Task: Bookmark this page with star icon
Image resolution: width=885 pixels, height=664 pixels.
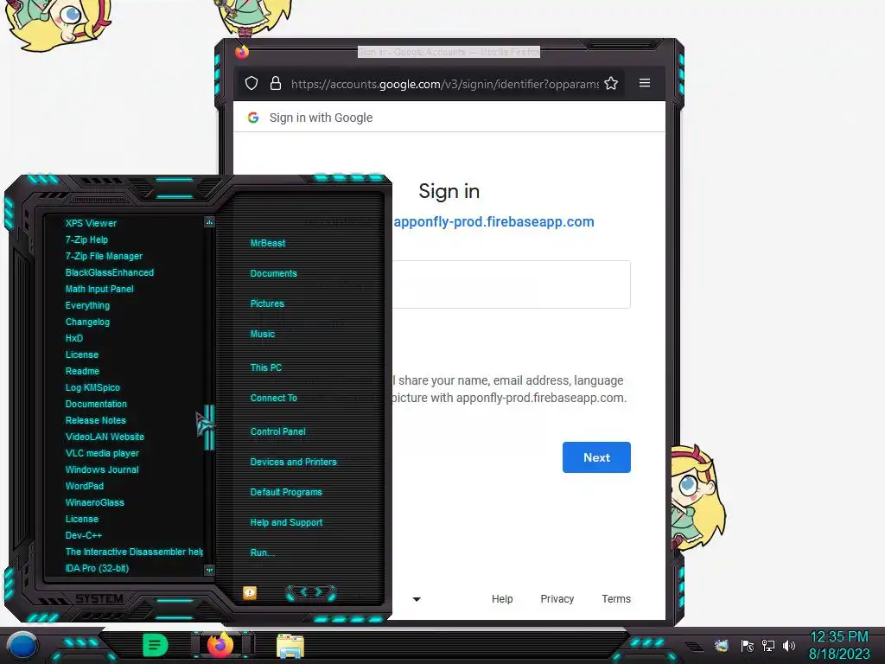Action: tap(611, 84)
